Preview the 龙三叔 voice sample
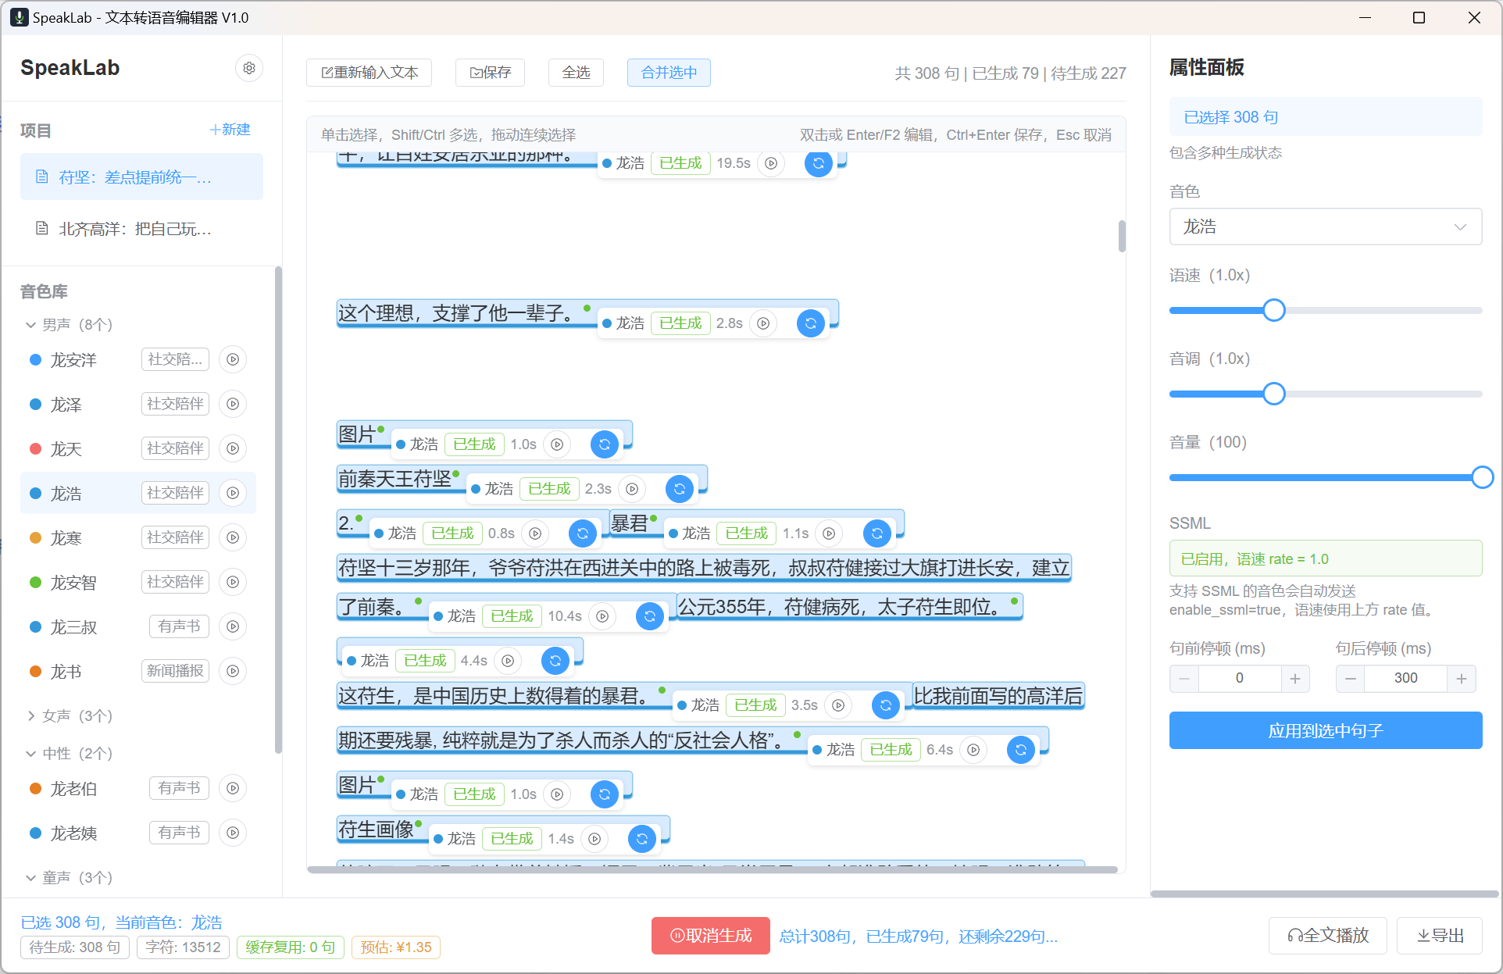Screen dimensions: 1503x974 pyautogui.click(x=233, y=626)
